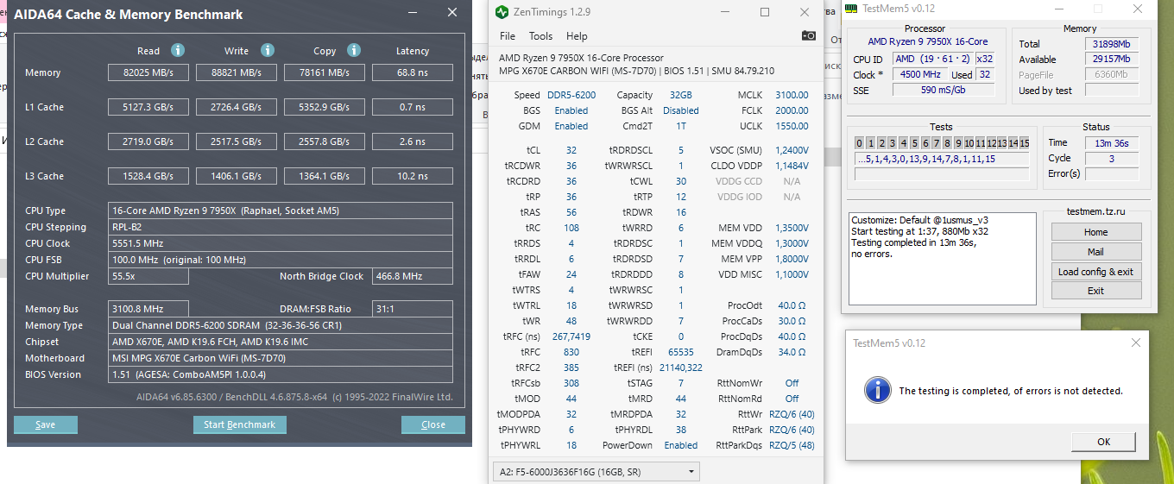
Task: Click the Home button in TestMem5
Action: pos(1095,232)
